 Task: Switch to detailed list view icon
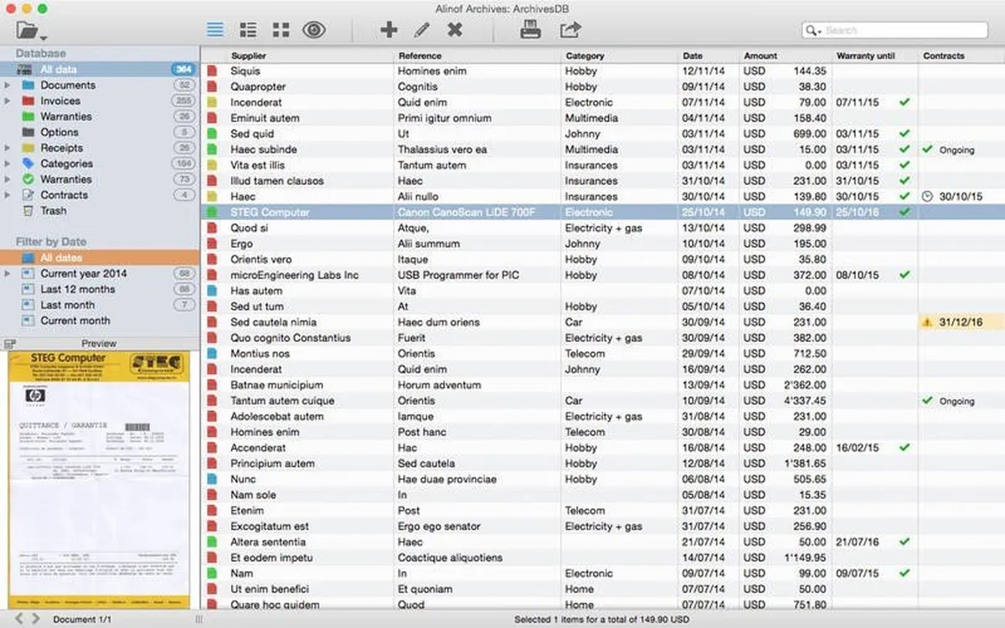pyautogui.click(x=248, y=30)
